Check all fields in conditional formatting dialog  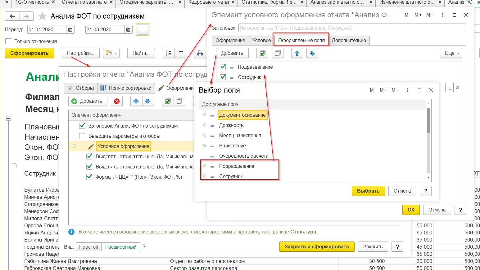pyautogui.click(x=262, y=53)
